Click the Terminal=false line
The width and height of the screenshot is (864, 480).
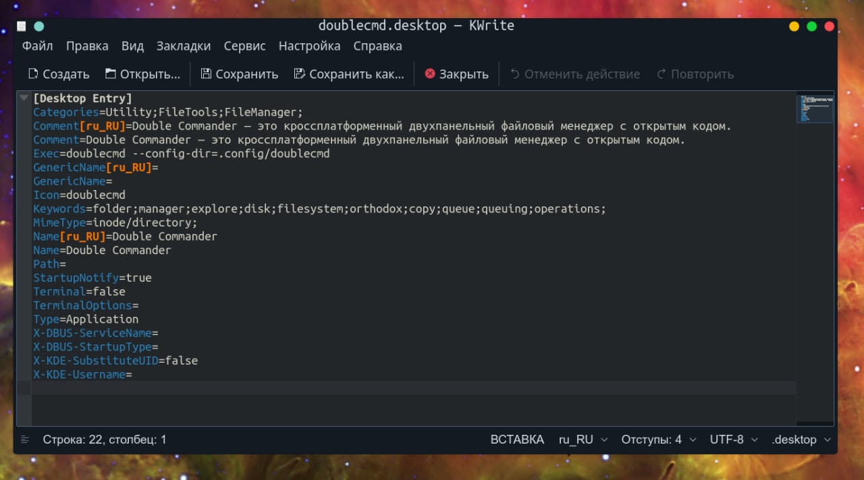[x=80, y=291]
